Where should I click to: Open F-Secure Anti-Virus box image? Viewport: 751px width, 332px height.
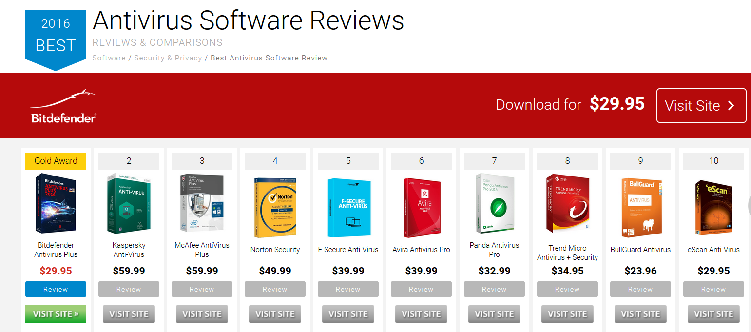click(348, 207)
